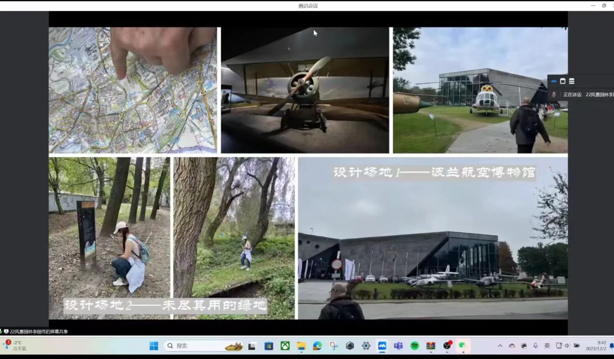The height and width of the screenshot is (359, 614).
Task: Click the taskbar search box
Action: pos(194,346)
